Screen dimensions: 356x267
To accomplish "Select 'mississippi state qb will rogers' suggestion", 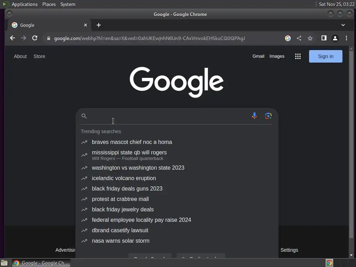I will tap(176, 155).
